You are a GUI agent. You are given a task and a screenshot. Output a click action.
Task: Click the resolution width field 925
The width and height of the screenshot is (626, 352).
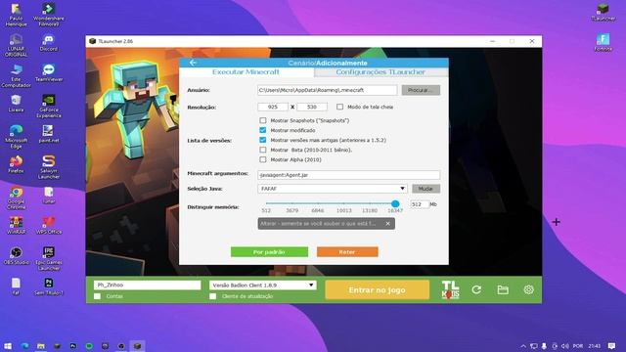point(273,107)
